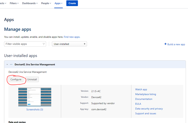Select the vendor value Device42
This screenshot has width=188, height=123.
pos(96,97)
